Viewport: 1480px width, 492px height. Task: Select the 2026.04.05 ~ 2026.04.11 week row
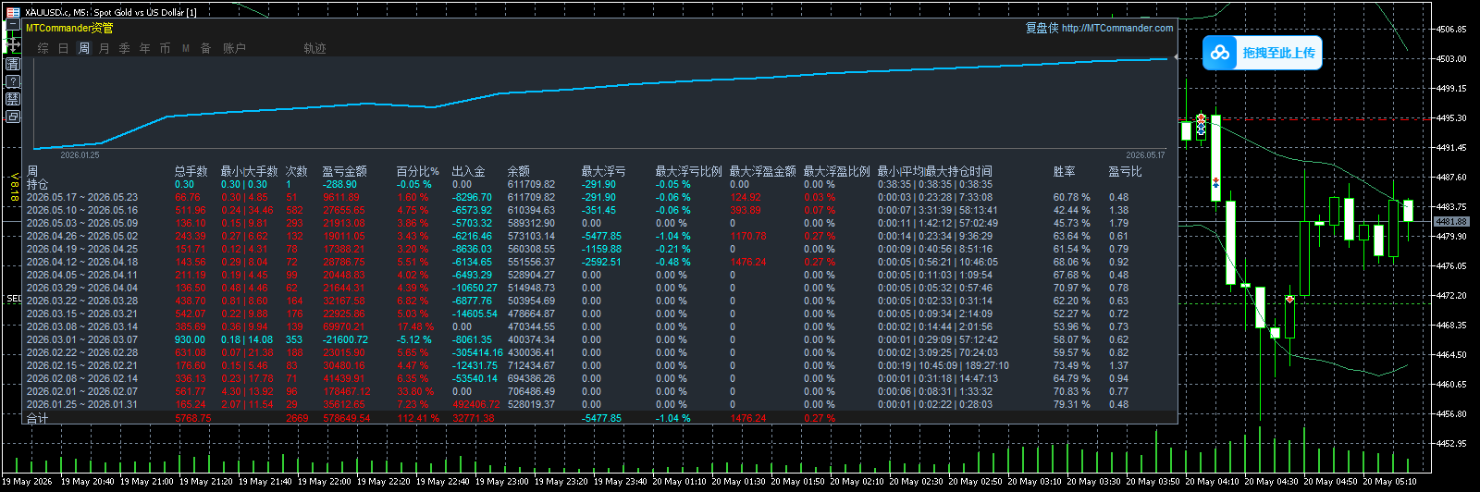[x=599, y=275]
